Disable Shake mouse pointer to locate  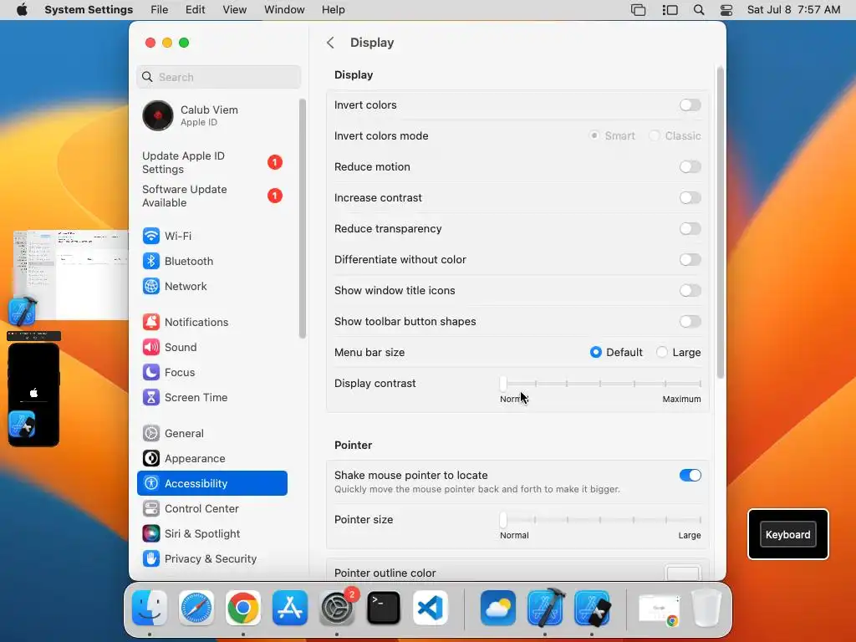click(690, 476)
